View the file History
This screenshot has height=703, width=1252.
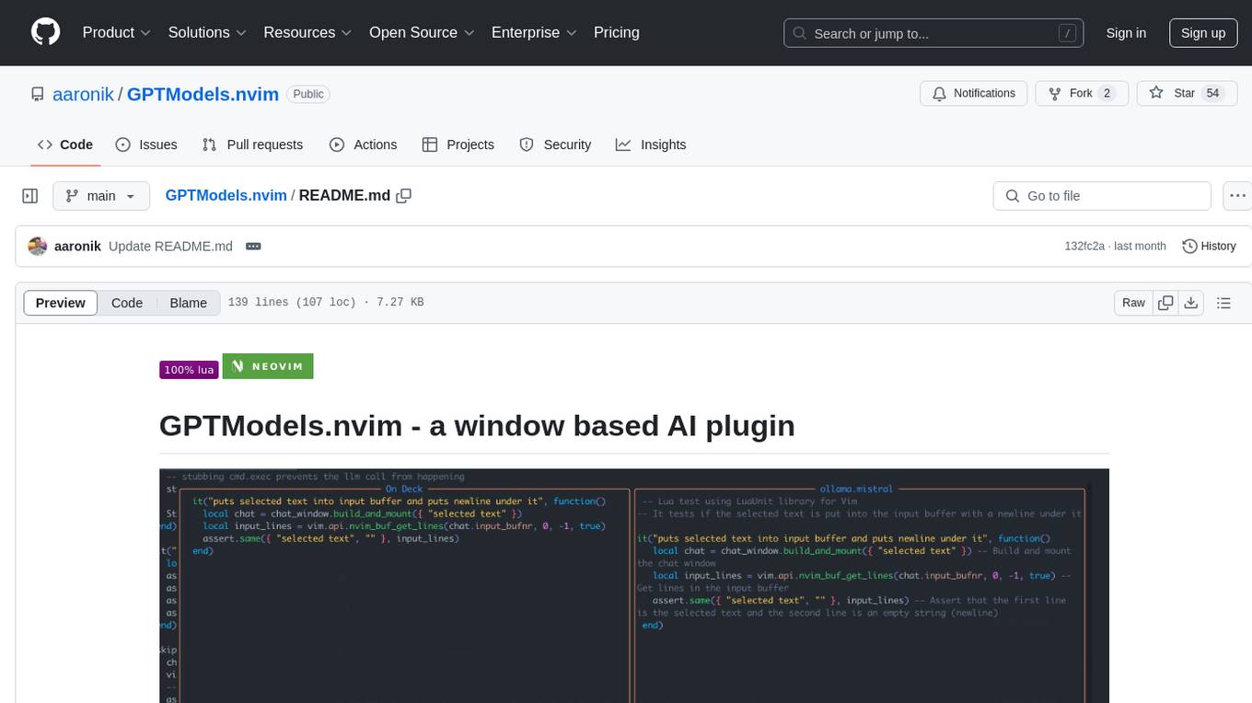(1209, 247)
